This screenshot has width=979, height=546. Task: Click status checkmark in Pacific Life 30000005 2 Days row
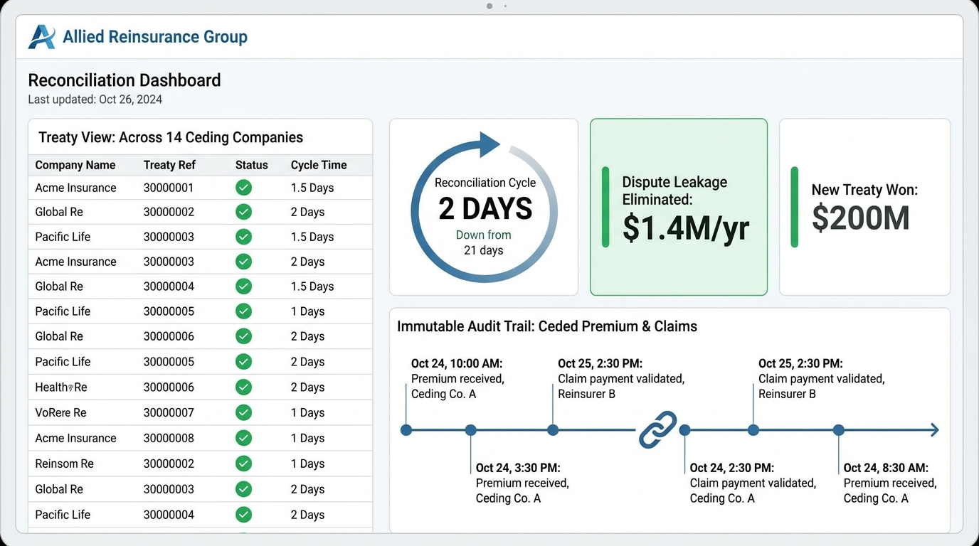coord(244,362)
